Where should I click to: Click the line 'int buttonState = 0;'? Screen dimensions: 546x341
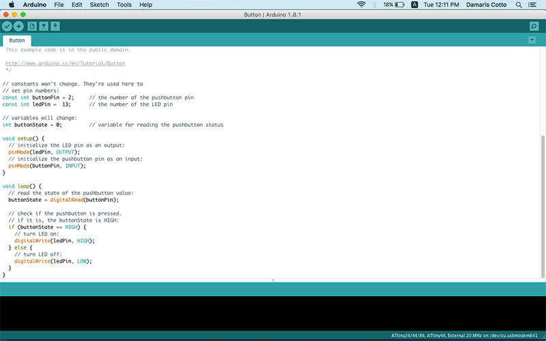click(x=32, y=125)
